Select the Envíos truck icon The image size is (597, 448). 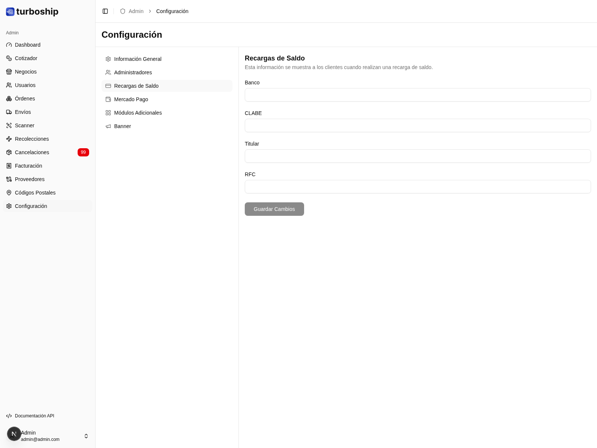click(x=9, y=112)
